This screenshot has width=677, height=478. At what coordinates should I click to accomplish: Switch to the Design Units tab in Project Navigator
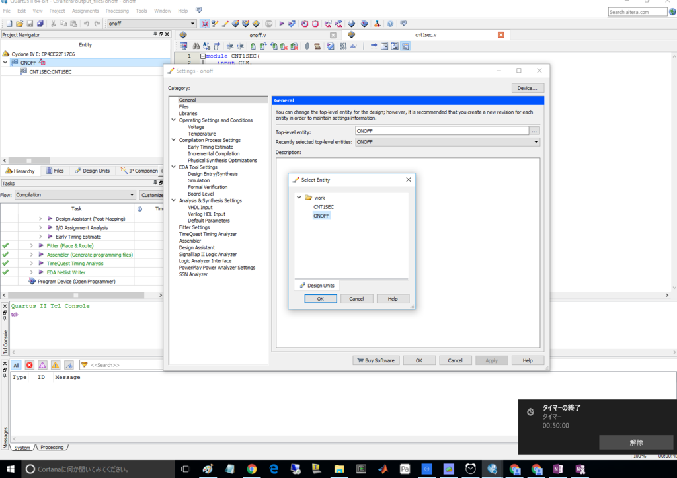(x=93, y=171)
